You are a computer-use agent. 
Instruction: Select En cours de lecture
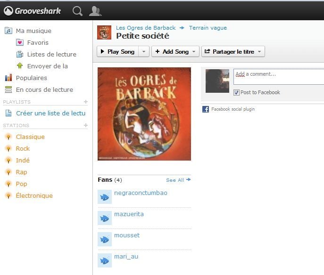pyautogui.click(x=44, y=89)
